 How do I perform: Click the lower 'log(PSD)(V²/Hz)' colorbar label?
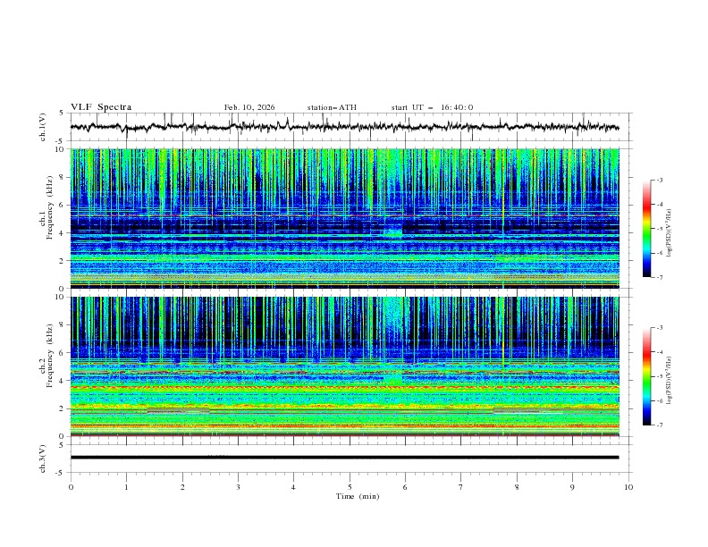click(670, 381)
